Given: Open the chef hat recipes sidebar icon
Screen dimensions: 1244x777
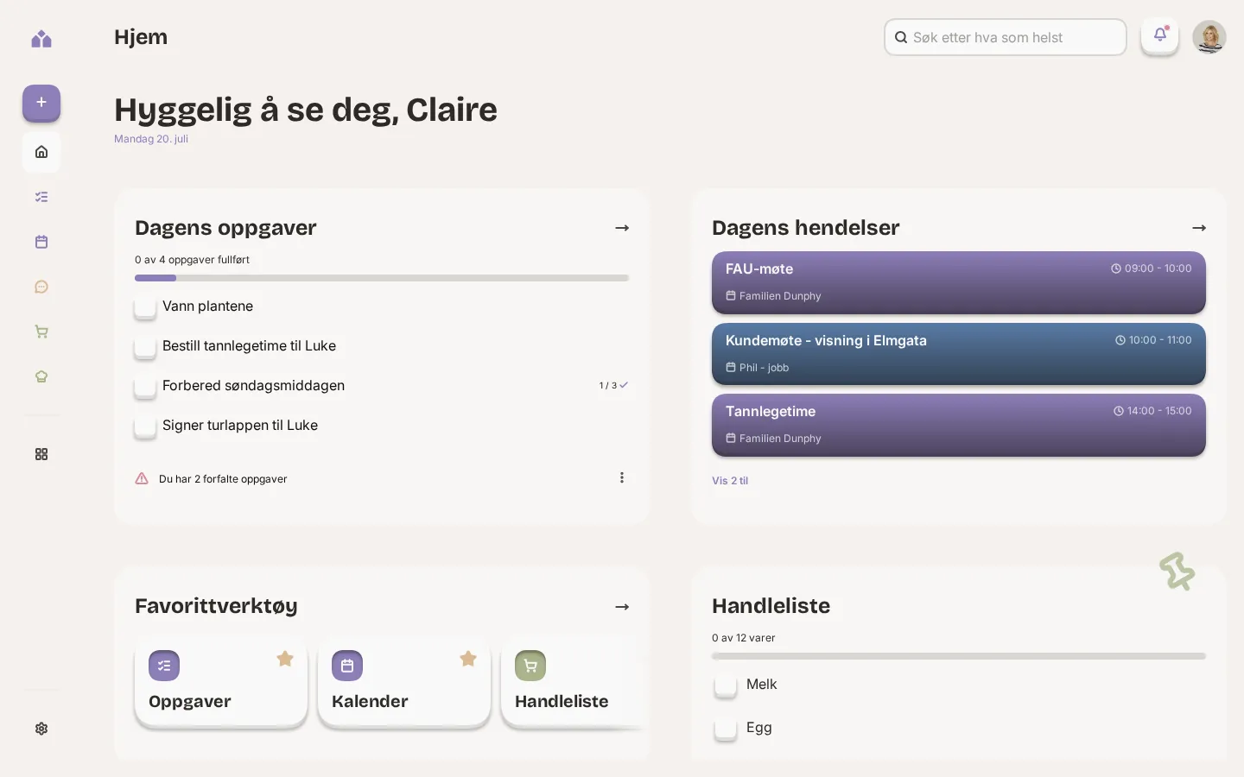Looking at the screenshot, I should [x=41, y=376].
